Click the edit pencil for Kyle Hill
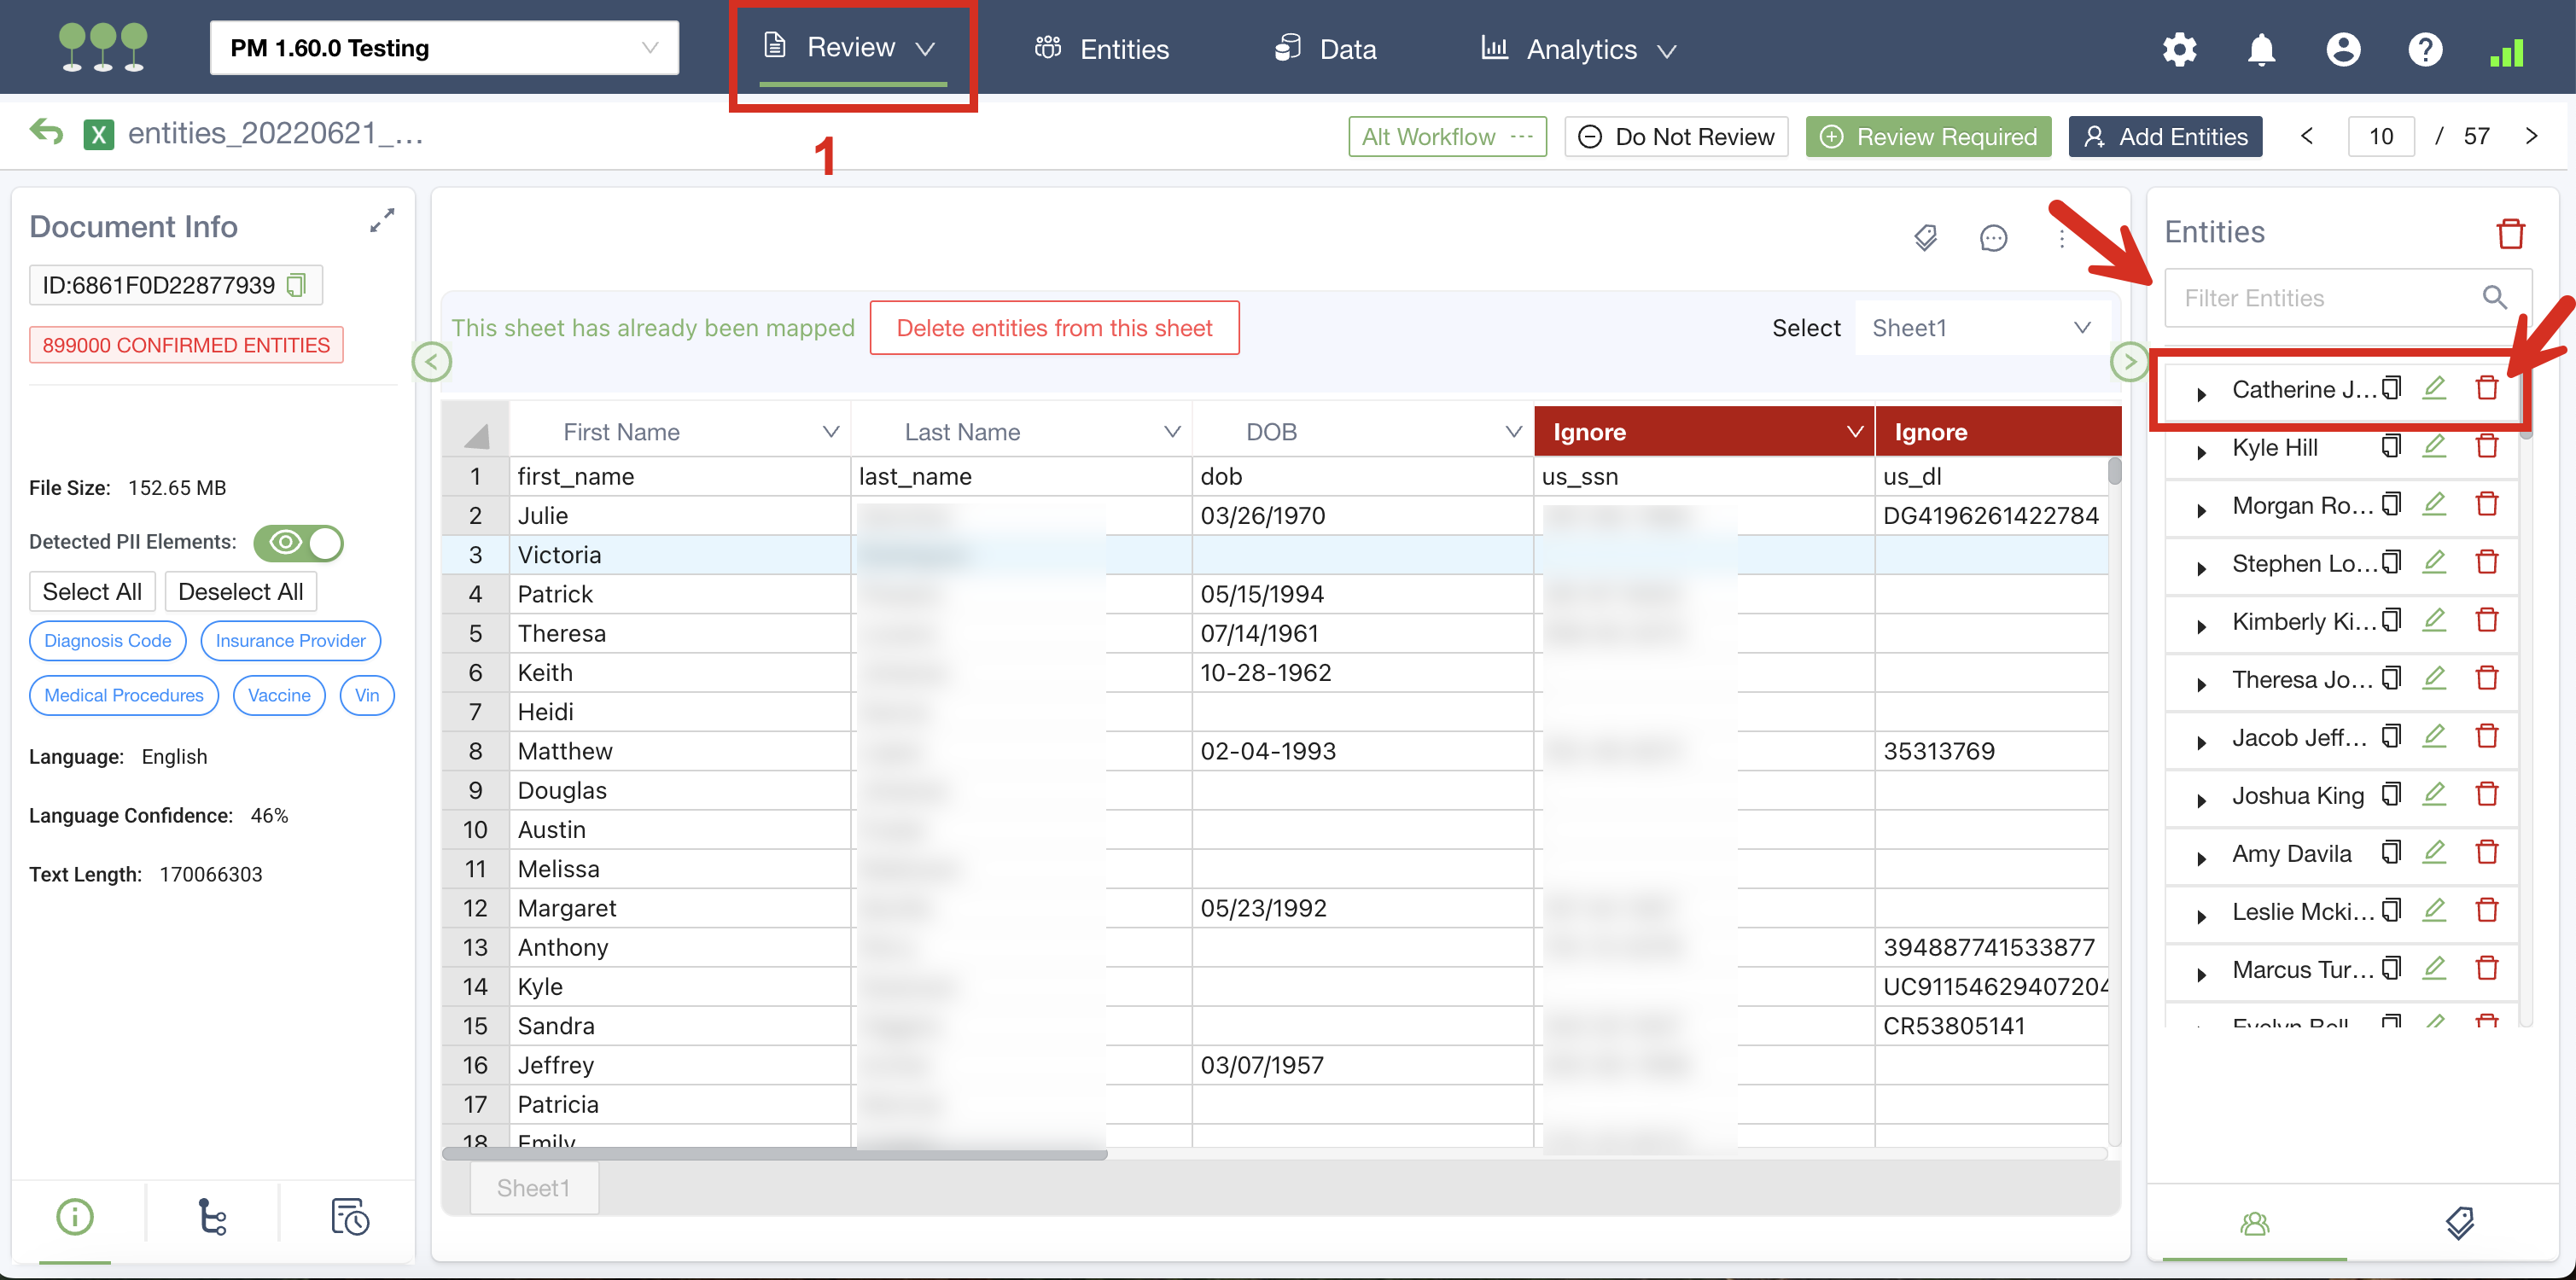2576x1280 pixels. (2433, 447)
